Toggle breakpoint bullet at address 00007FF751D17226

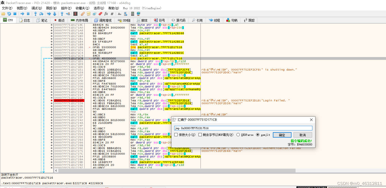pos(51,103)
